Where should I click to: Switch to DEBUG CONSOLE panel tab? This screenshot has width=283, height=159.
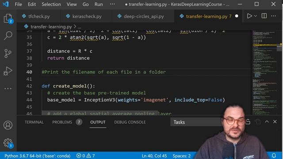[130, 122]
